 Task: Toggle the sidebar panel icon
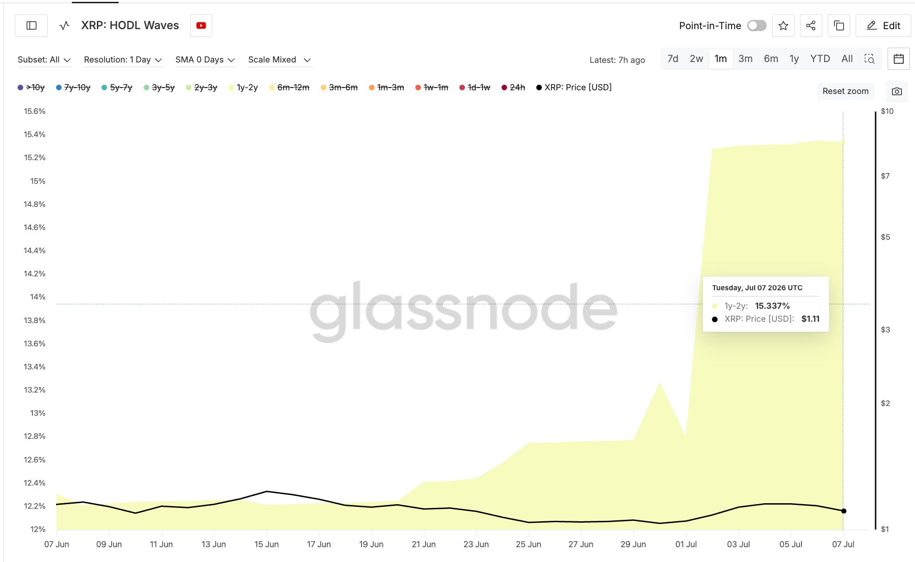(32, 25)
